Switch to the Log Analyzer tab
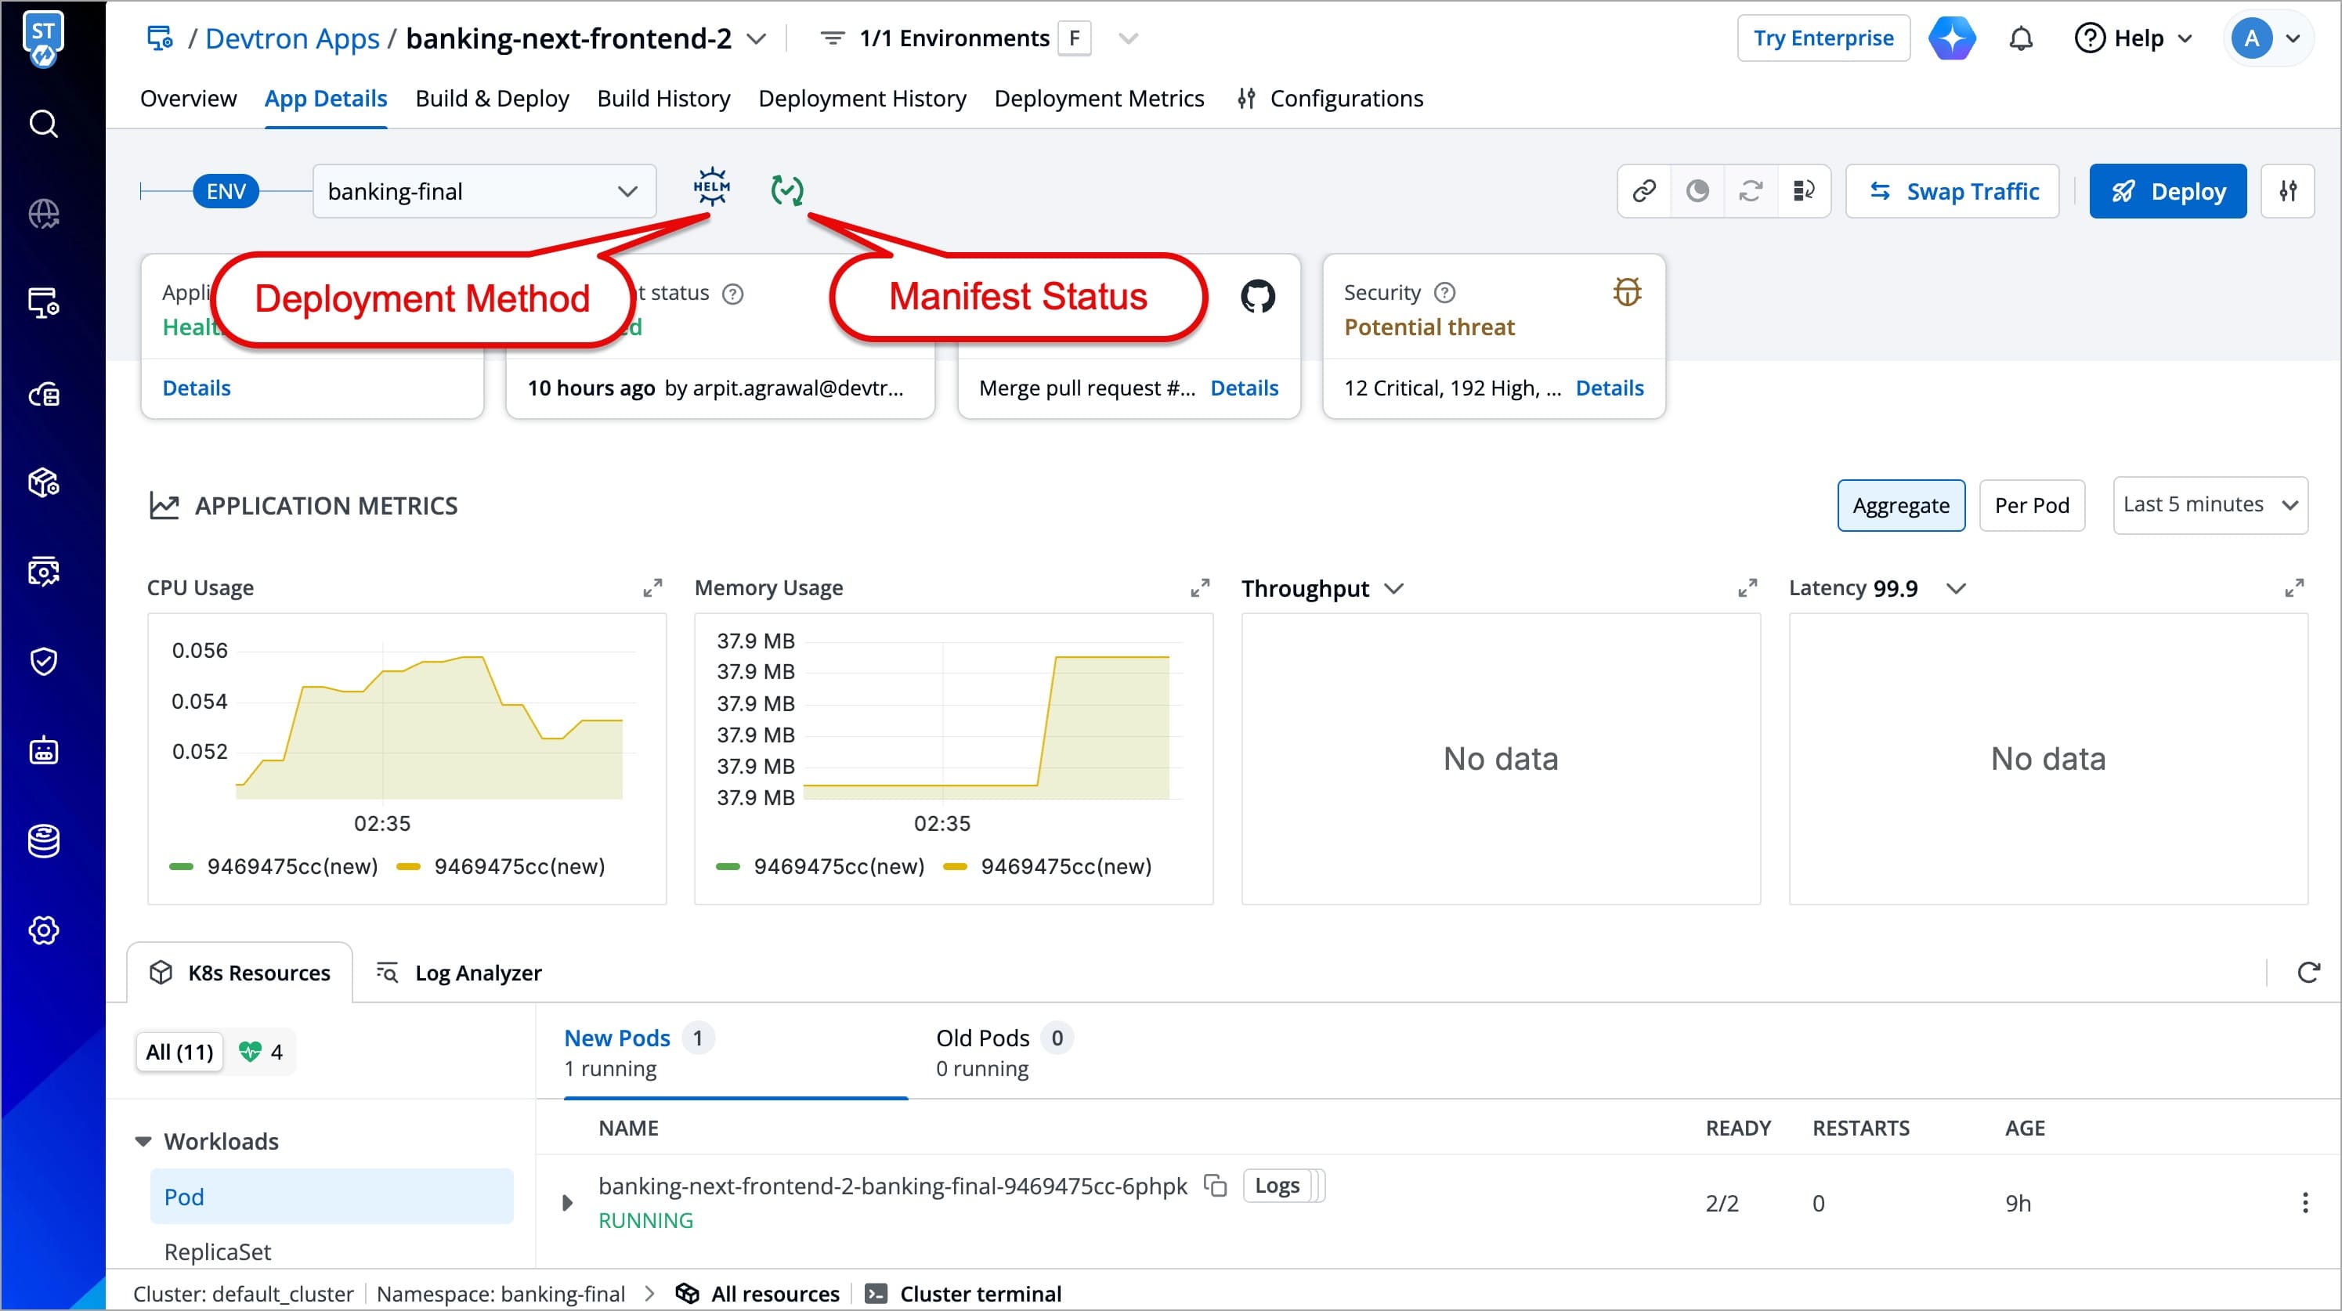Image resolution: width=2342 pixels, height=1311 pixels. [460, 973]
